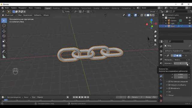
Task: Open the Опции dropdown in viewport header
Action: pyautogui.click(x=153, y=12)
